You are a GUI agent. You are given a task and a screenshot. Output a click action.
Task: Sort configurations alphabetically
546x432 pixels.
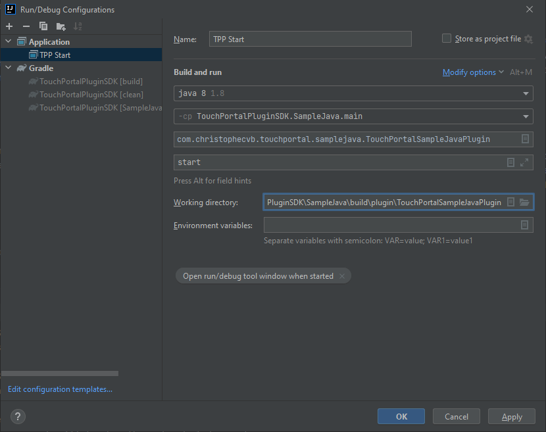tap(78, 26)
